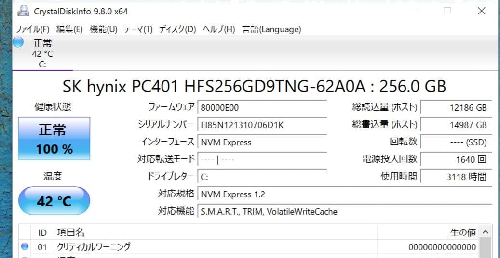Minimize the CrystalDiskInfo window
The height and width of the screenshot is (258, 500).
point(414,11)
